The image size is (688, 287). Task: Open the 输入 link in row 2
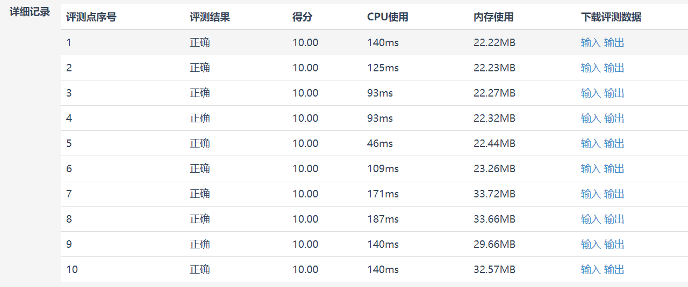(591, 68)
